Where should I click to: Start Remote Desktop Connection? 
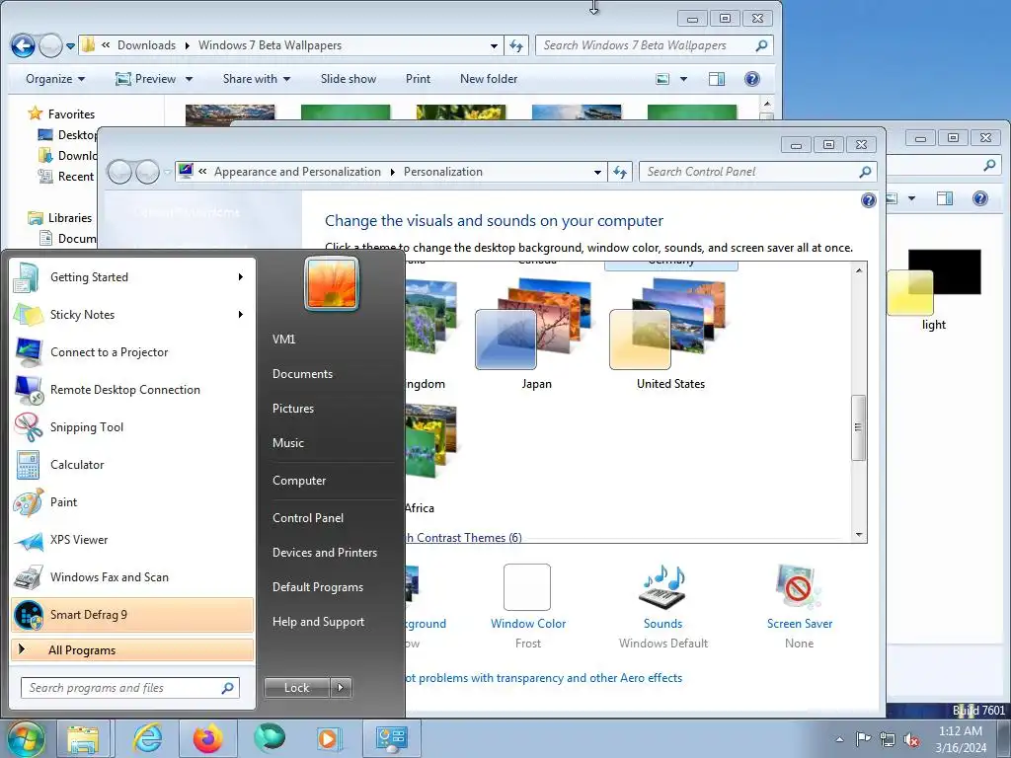pyautogui.click(x=132, y=389)
